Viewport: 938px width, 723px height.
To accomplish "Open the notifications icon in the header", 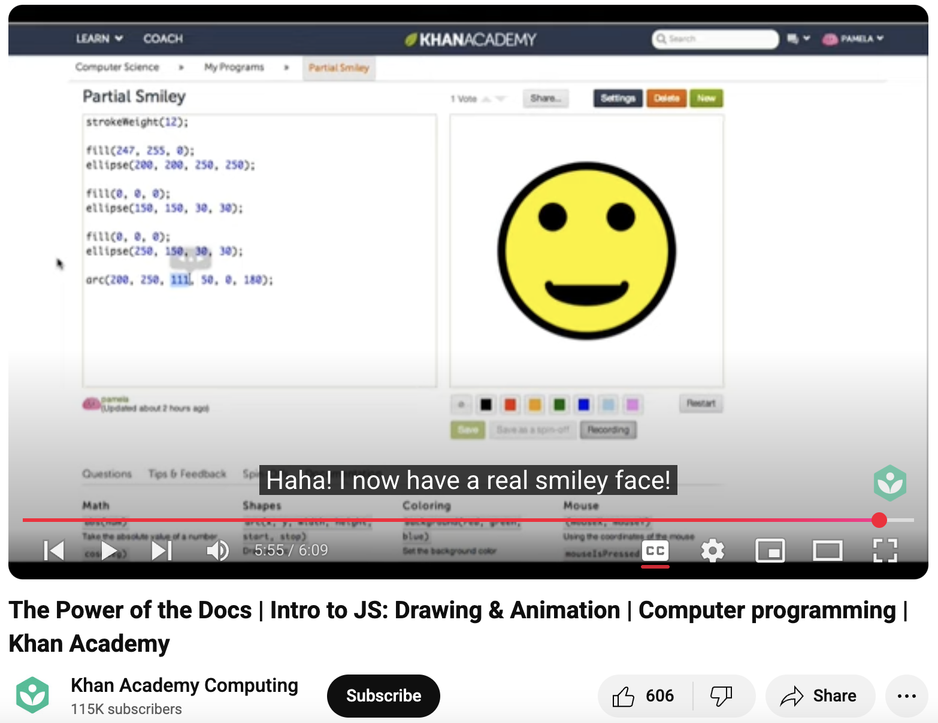I will pyautogui.click(x=793, y=38).
